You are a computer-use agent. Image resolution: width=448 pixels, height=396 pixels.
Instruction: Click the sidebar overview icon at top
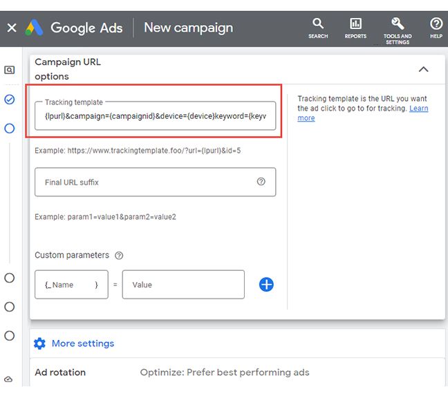(x=9, y=70)
